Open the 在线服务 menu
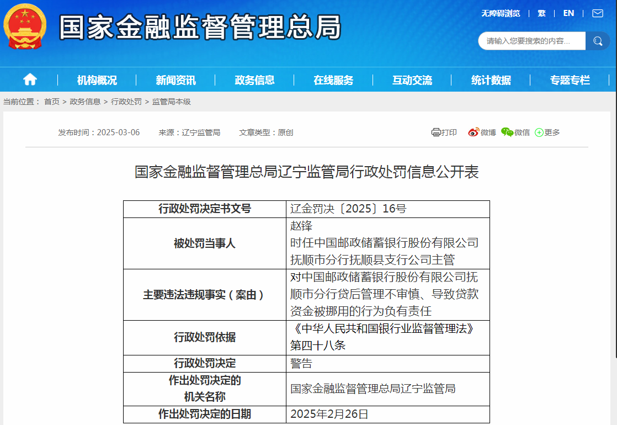 tap(333, 80)
